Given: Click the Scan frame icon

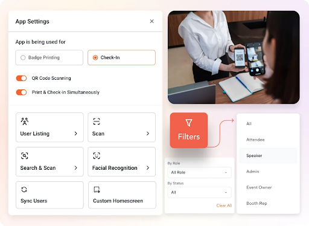Looking at the screenshot, I should click(97, 121).
